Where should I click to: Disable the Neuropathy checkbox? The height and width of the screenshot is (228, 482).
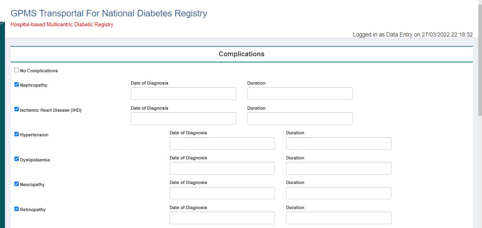click(x=16, y=184)
